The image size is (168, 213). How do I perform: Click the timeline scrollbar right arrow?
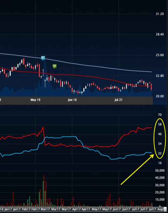tap(165, 209)
